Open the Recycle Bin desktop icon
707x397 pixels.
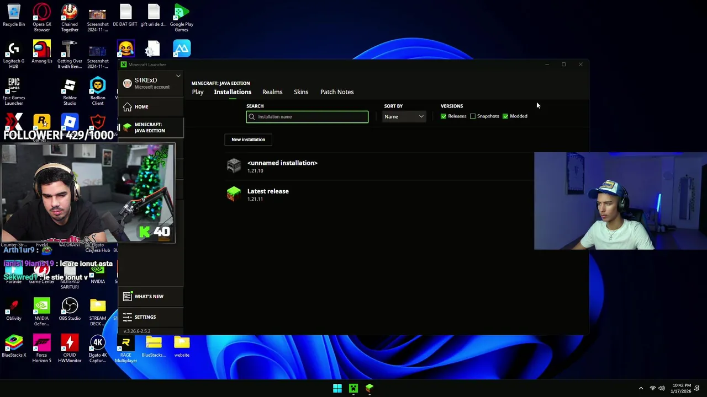(14, 15)
